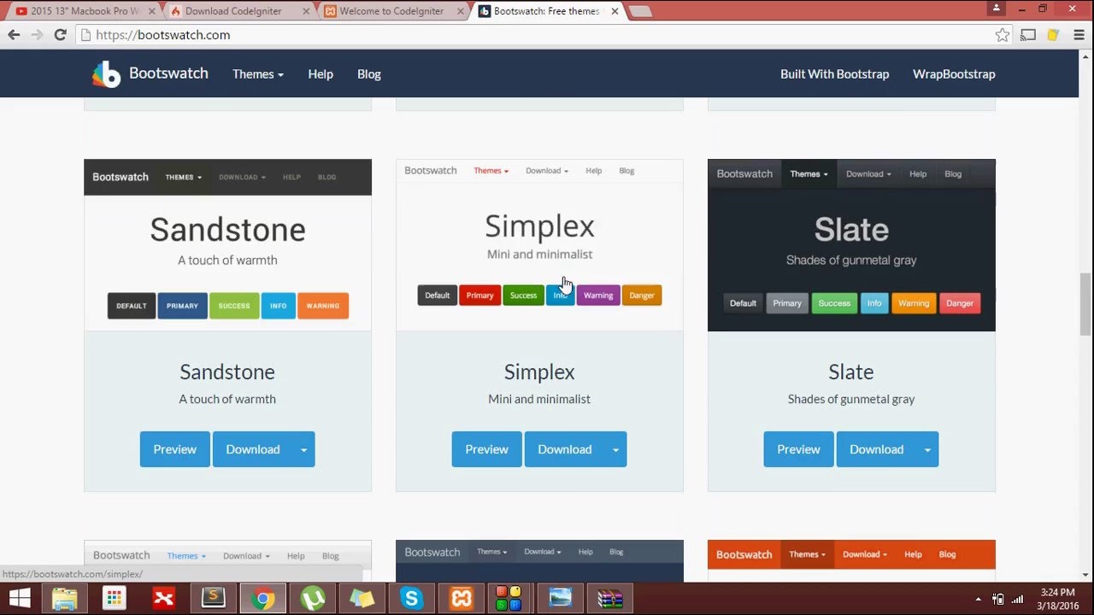Click the orange-navbar theme thumbnail at page bottom
Viewport: 1094px width, 615px height.
pyautogui.click(x=851, y=561)
